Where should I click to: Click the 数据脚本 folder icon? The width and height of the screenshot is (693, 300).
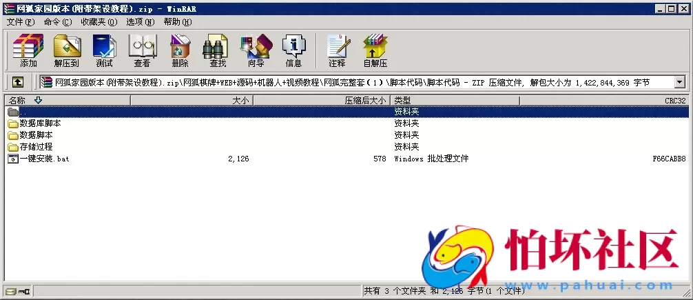(x=13, y=135)
